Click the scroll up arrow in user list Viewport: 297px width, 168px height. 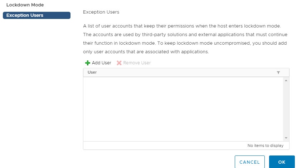pyautogui.click(x=286, y=80)
